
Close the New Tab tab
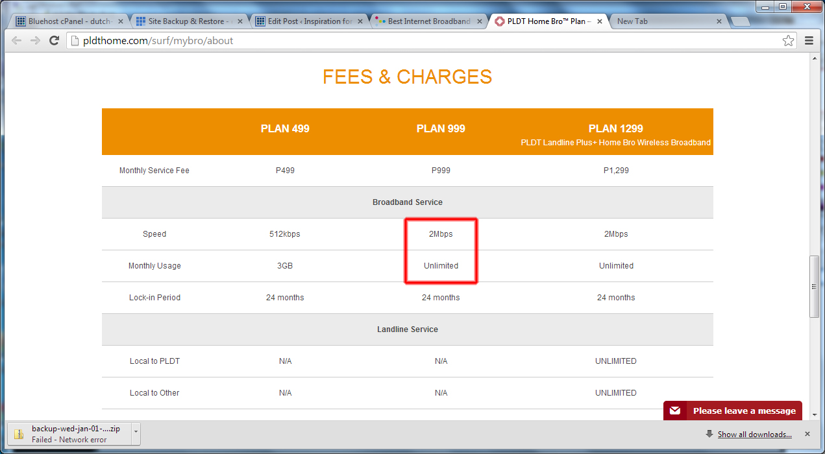tap(719, 21)
